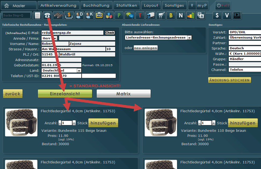Click the translation language icon

pyautogui.click(x=201, y=16)
